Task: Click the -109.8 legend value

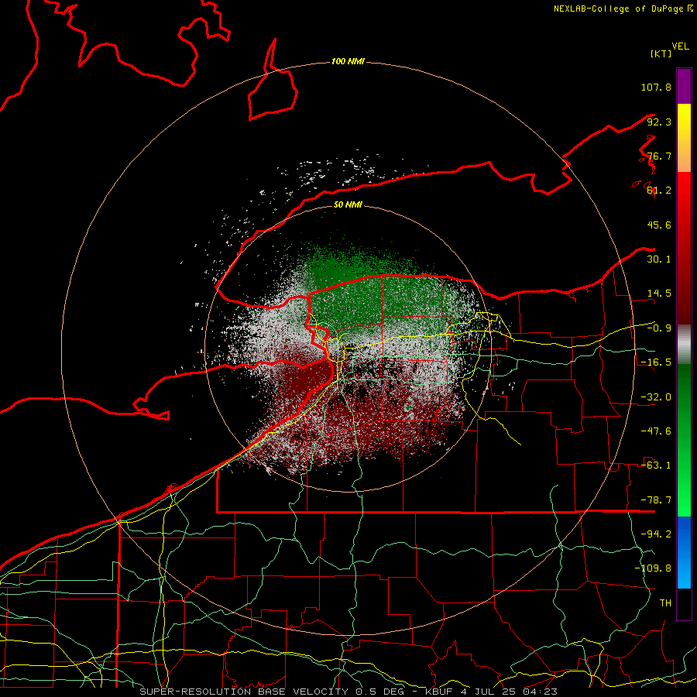Action: [x=653, y=568]
